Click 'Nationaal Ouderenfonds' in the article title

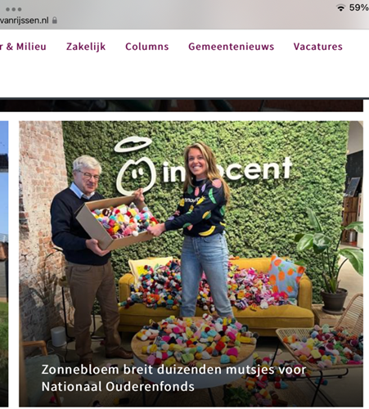tap(118, 386)
